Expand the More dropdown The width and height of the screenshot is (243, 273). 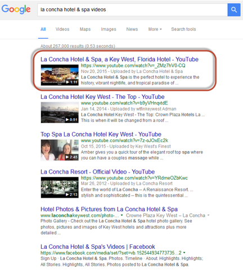pyautogui.click(x=155, y=29)
